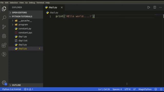Open the More Actions ellipsis menu
The height and width of the screenshot is (92, 164).
tap(160, 7)
